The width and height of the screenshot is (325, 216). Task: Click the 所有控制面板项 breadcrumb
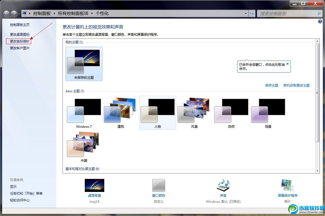(x=73, y=13)
